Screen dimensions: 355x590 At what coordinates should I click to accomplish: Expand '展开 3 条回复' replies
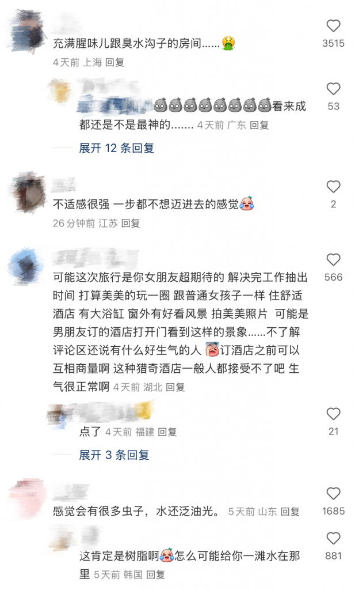pos(114,455)
